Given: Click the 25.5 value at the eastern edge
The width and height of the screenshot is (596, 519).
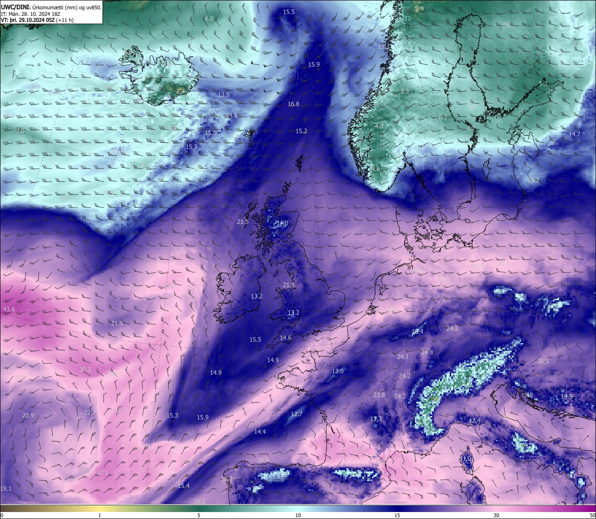Looking at the screenshot, I should (x=543, y=362).
